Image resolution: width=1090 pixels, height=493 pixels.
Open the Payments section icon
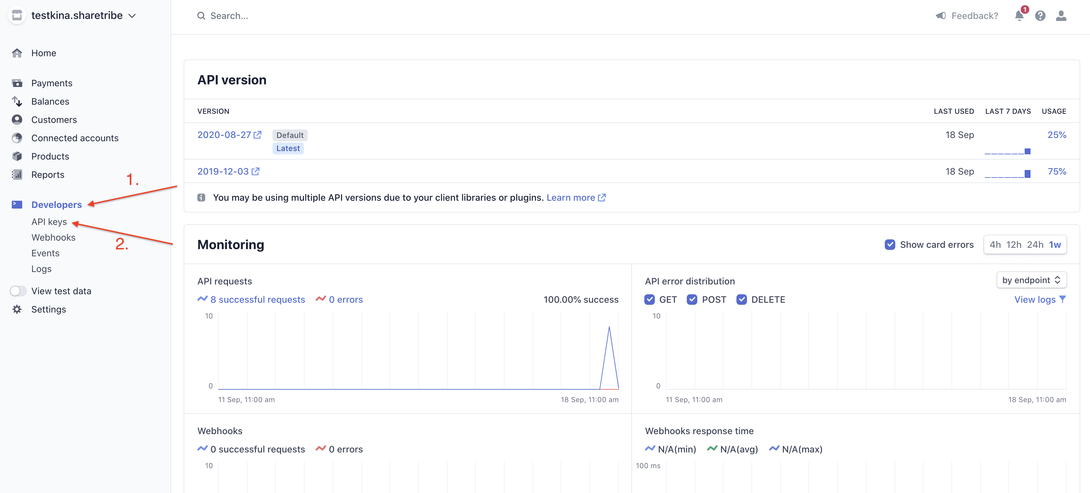coord(17,83)
